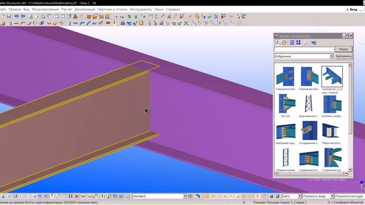Select the steel beam tool
The width and height of the screenshot is (365, 205).
(x=75, y=23)
